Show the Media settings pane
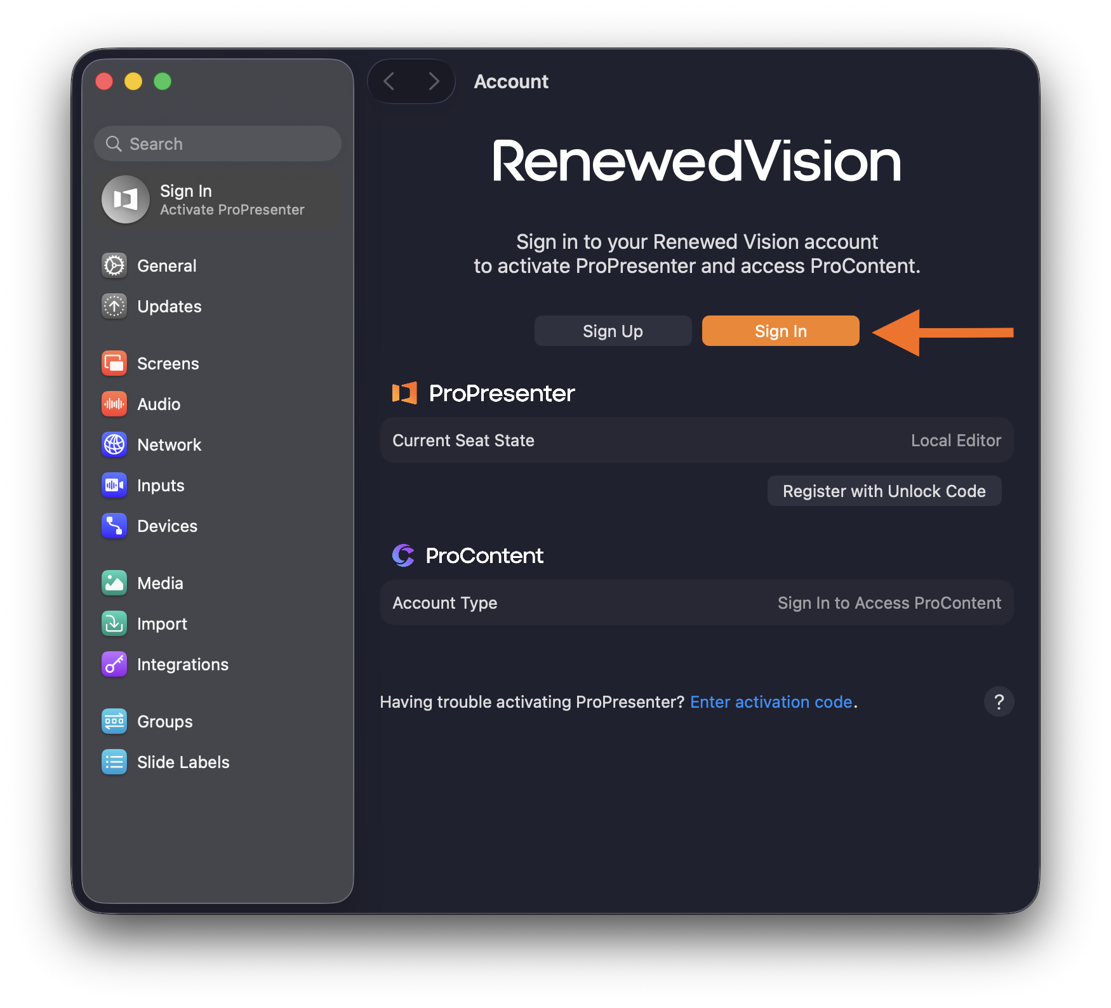This screenshot has width=1111, height=1008. point(218,583)
